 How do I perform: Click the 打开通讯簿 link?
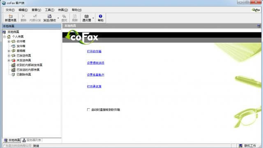tap(94, 87)
